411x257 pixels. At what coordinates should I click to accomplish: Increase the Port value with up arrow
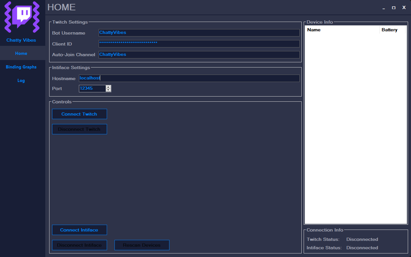pyautogui.click(x=108, y=87)
